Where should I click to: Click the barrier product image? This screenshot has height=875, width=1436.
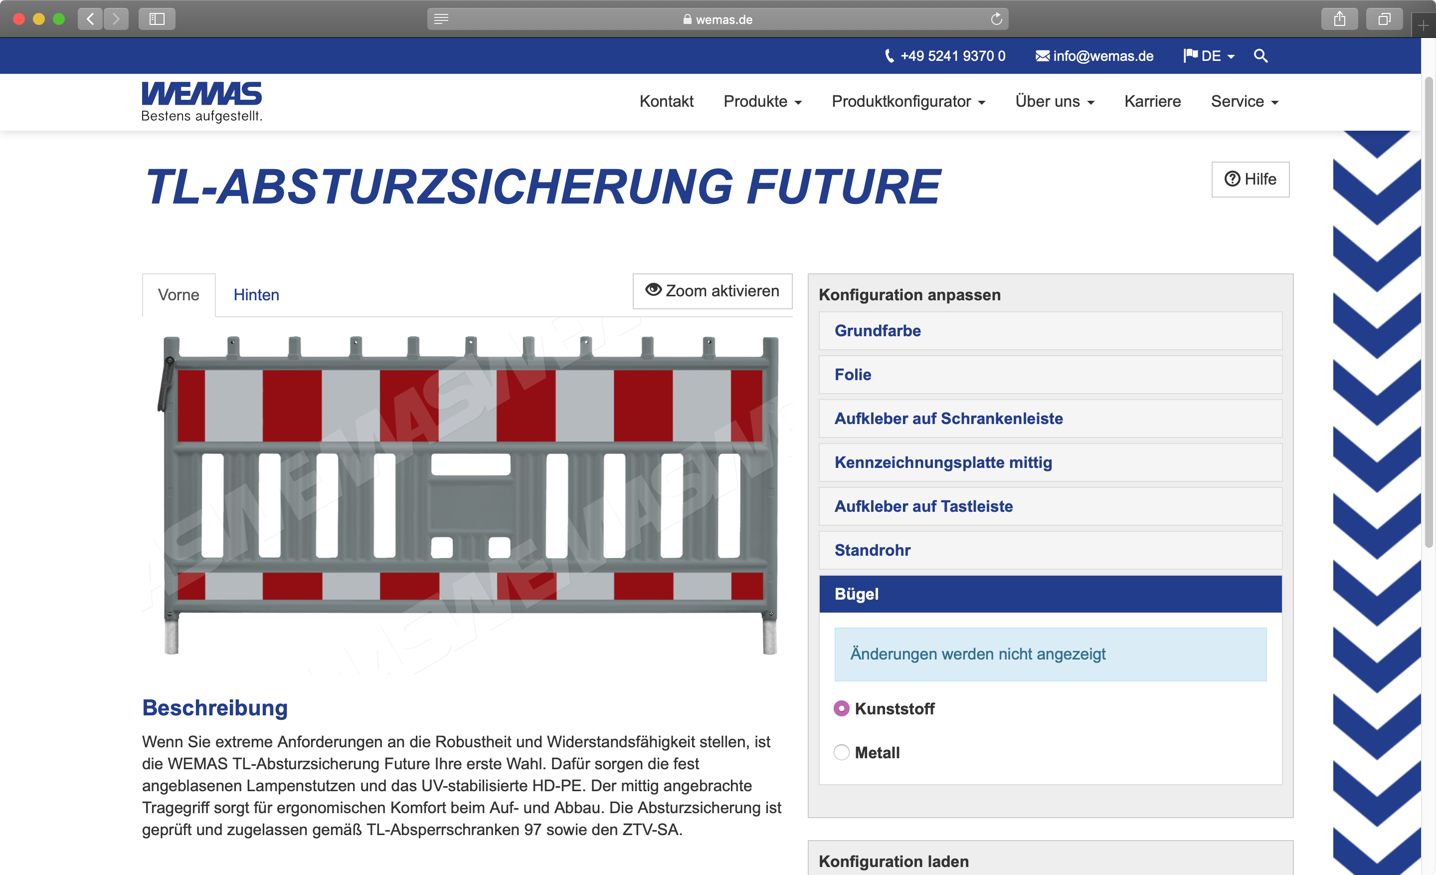point(467,494)
